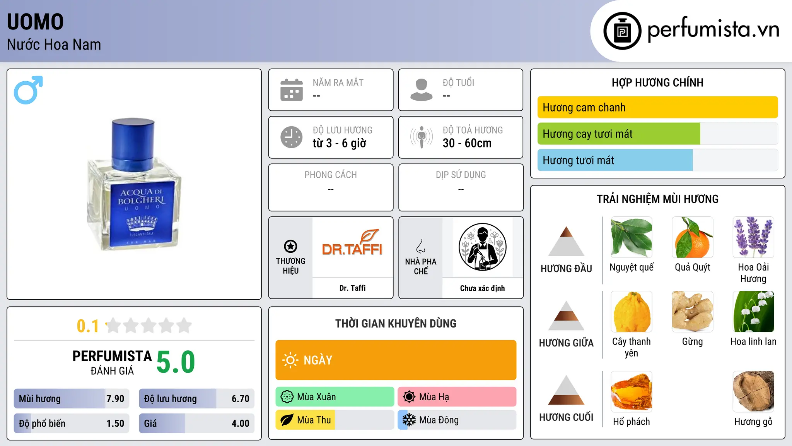Click the sillage value 30 - 60cm

(467, 143)
